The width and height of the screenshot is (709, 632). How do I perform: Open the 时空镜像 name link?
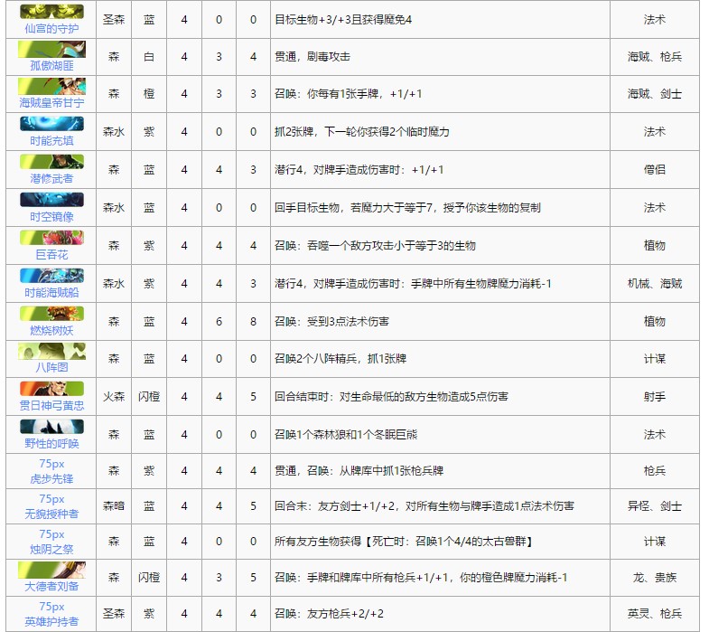click(51, 217)
